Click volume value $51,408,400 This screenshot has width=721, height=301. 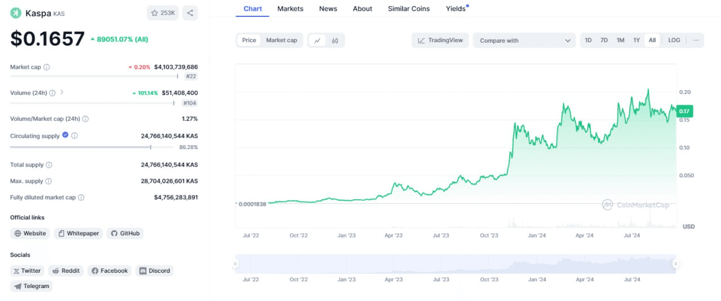(180, 93)
